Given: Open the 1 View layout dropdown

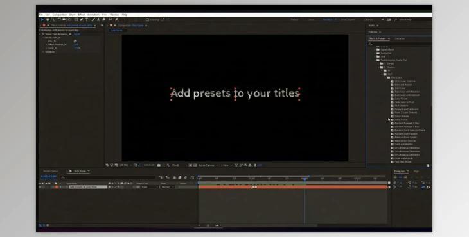Looking at the screenshot, I should (x=226, y=165).
